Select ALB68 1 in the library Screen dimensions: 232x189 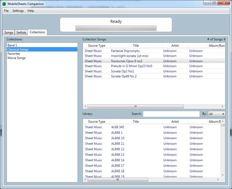click(x=152, y=133)
